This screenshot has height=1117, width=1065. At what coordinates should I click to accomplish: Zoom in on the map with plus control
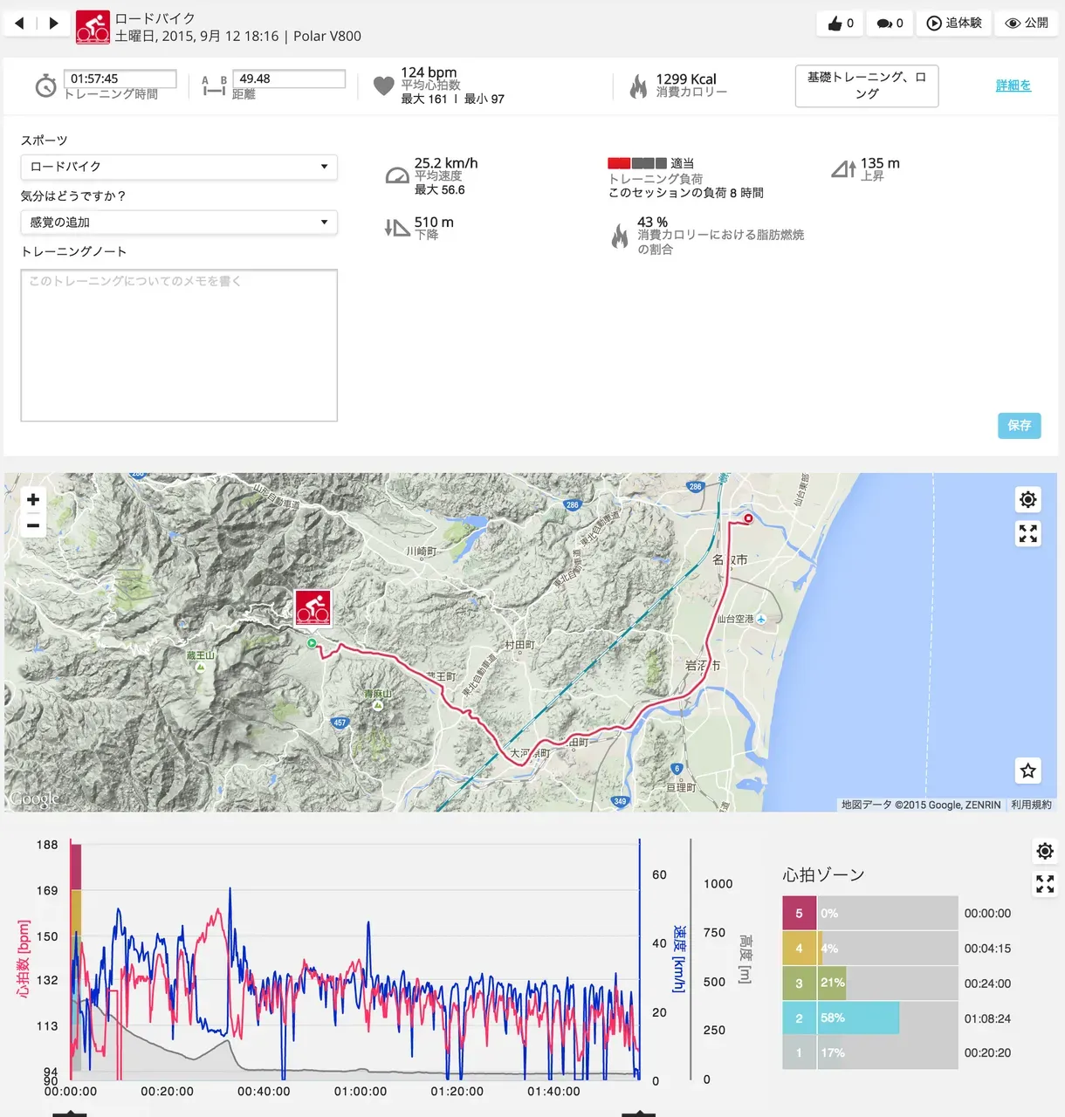(32, 499)
